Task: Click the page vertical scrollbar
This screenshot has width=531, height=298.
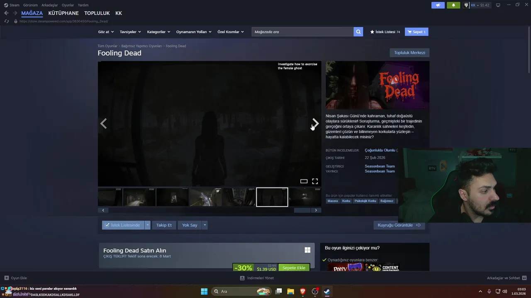Action: click(x=529, y=50)
